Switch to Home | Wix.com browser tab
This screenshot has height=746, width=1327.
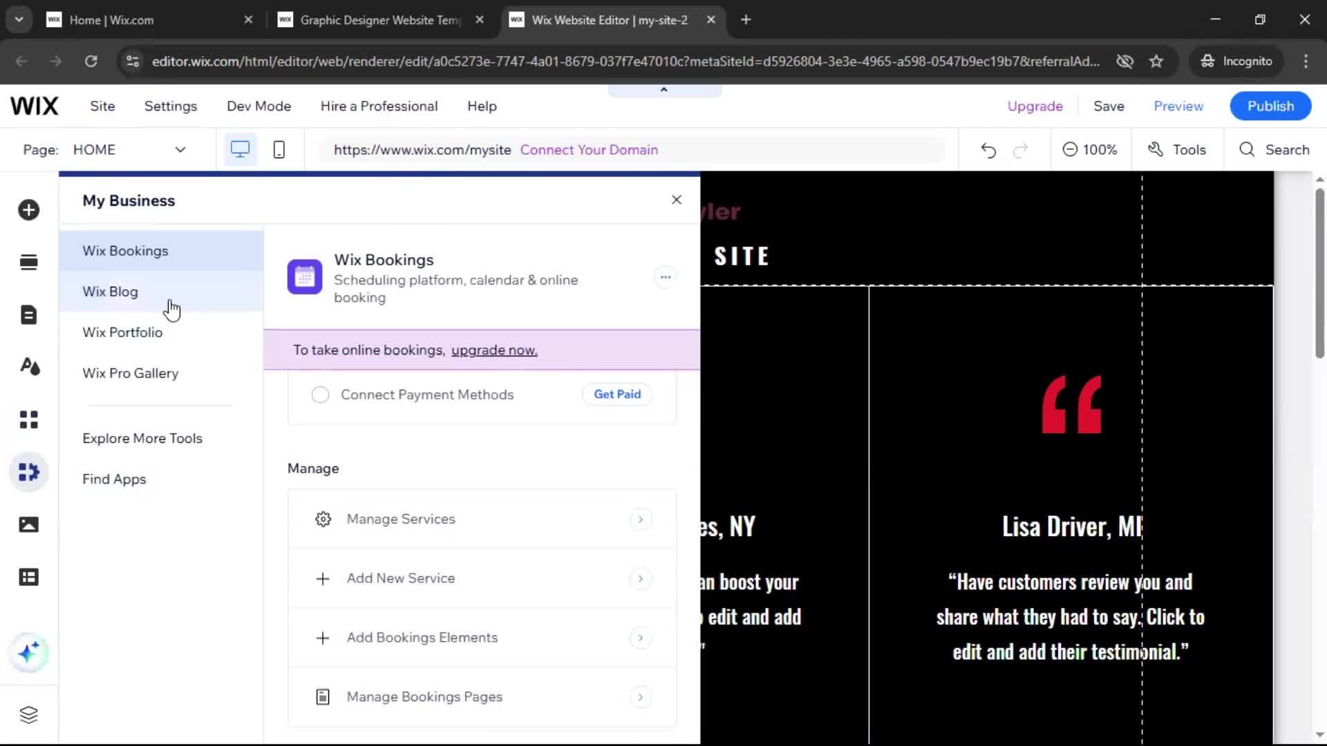pos(150,20)
